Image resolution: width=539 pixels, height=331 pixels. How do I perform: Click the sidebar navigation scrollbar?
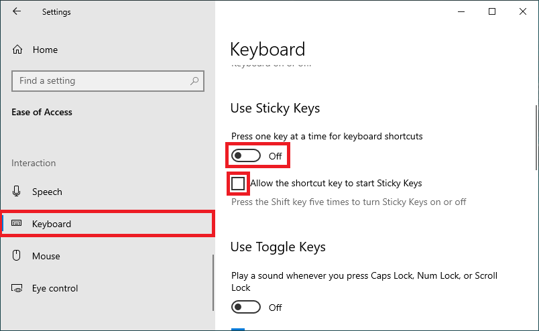[213, 281]
